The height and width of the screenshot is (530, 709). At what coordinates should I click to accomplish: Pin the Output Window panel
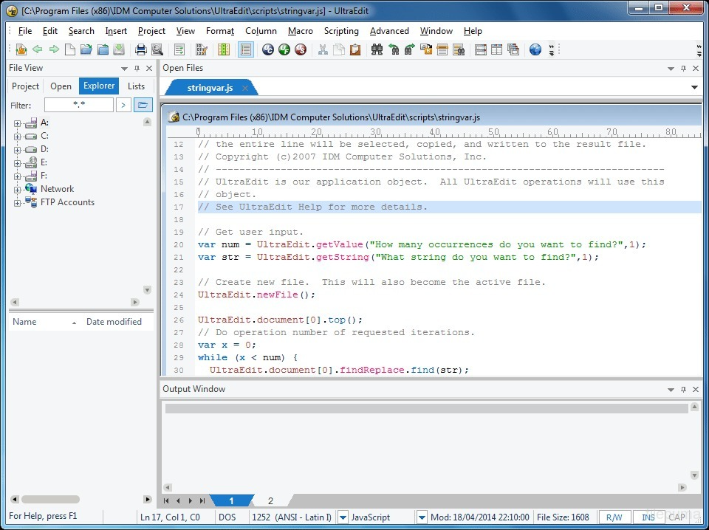tap(683, 389)
